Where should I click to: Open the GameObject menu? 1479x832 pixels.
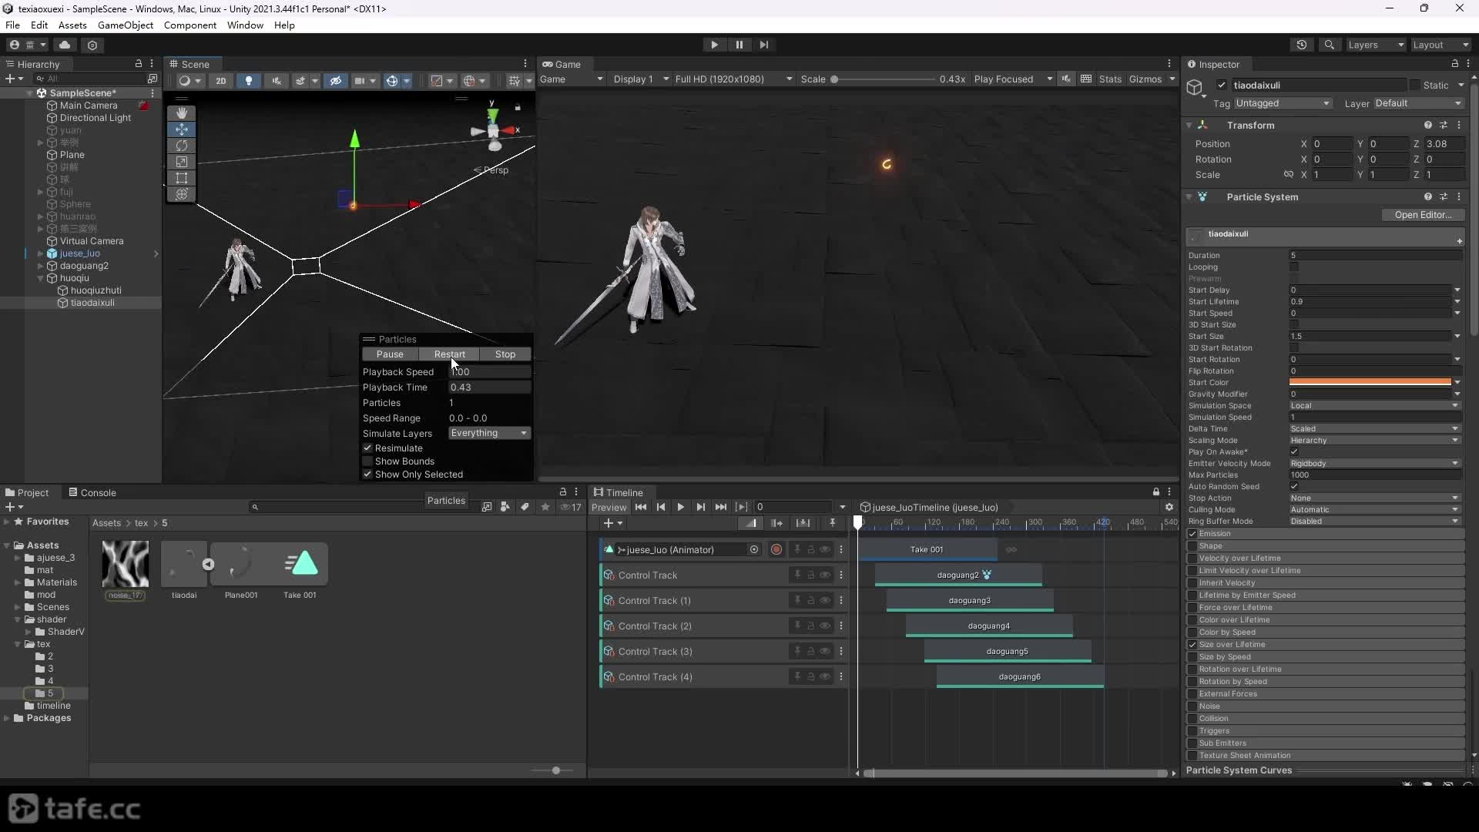coord(126,25)
